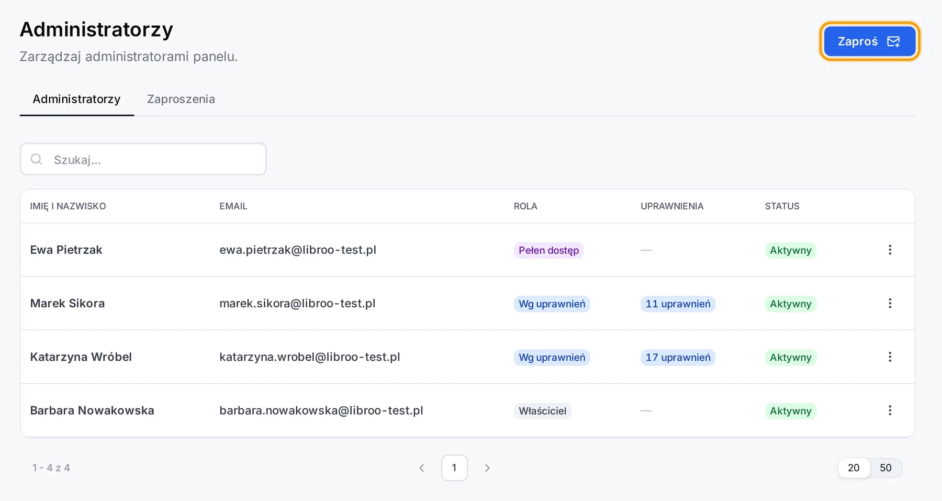This screenshot has height=501, width=942.
Task: Open actions menu for Marek Sikora
Action: [890, 303]
